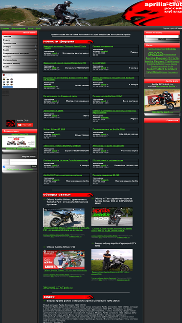The width and height of the screenshot is (182, 323).
Task: Click the lion icon beside 'обзоры статьи' heading
Action: [90, 195]
